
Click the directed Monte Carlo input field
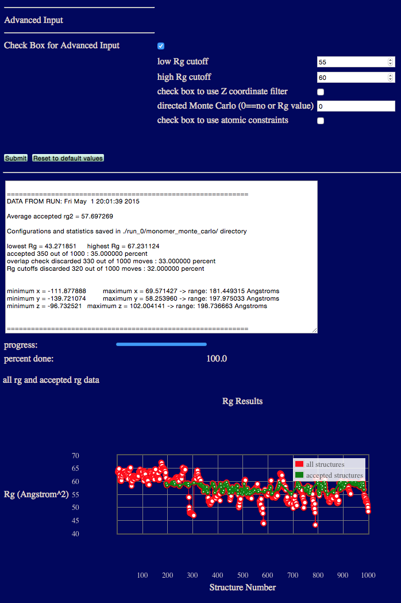(x=356, y=106)
